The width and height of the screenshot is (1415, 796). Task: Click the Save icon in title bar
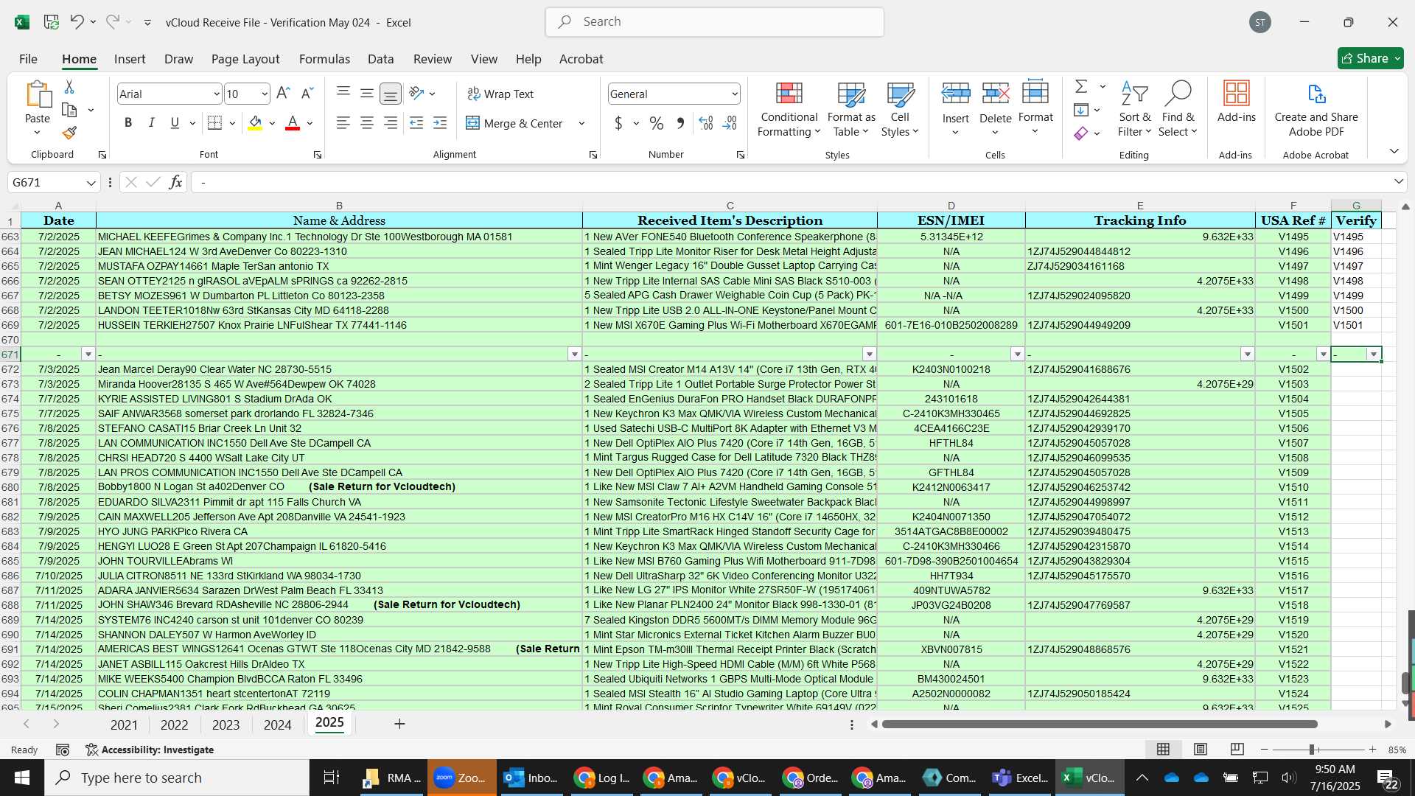52,22
